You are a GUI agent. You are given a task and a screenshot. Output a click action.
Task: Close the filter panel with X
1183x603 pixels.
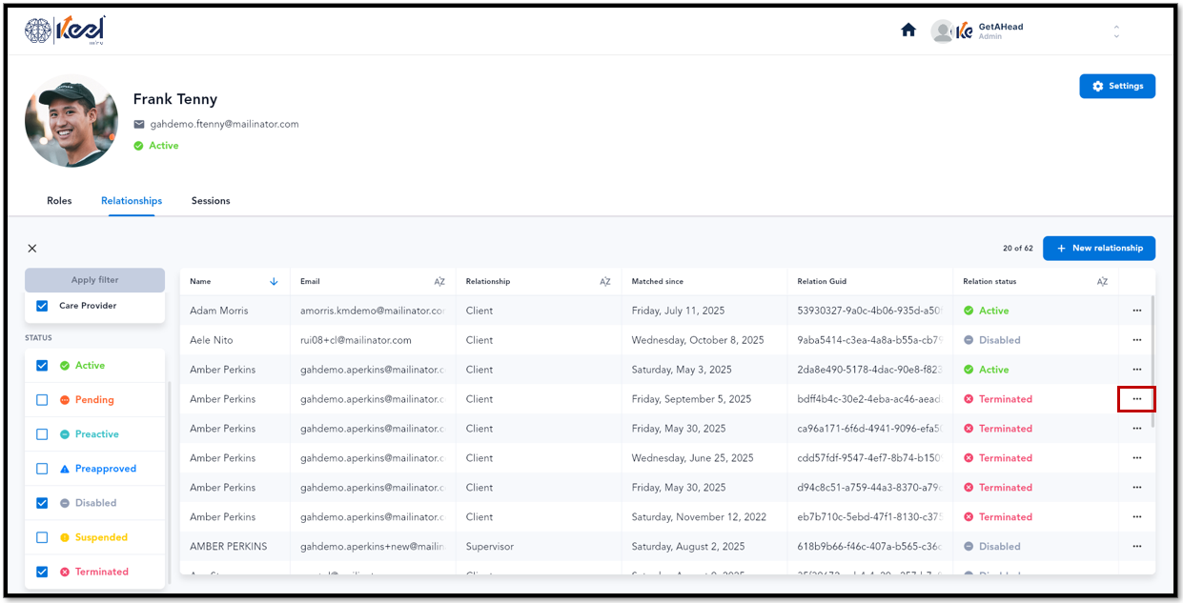click(32, 249)
